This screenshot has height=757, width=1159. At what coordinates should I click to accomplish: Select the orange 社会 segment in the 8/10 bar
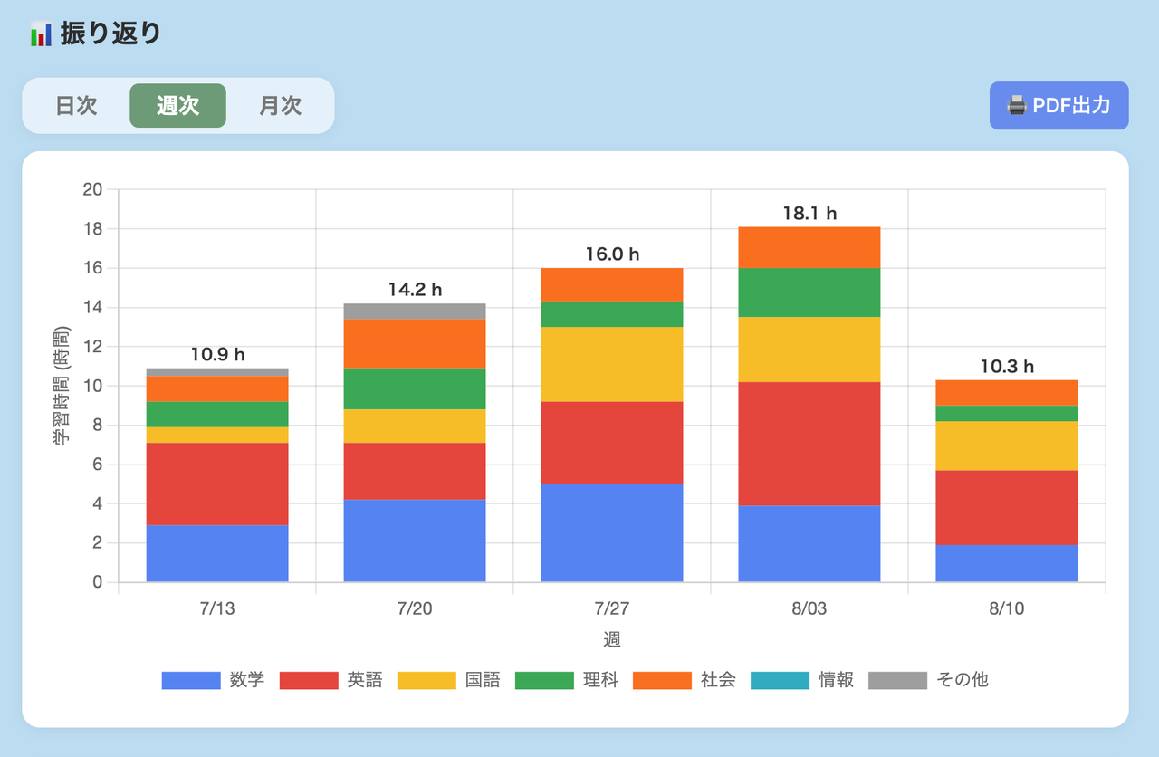1007,393
